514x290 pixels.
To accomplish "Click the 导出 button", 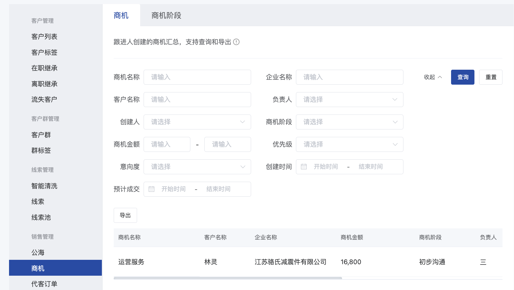I will click(125, 215).
